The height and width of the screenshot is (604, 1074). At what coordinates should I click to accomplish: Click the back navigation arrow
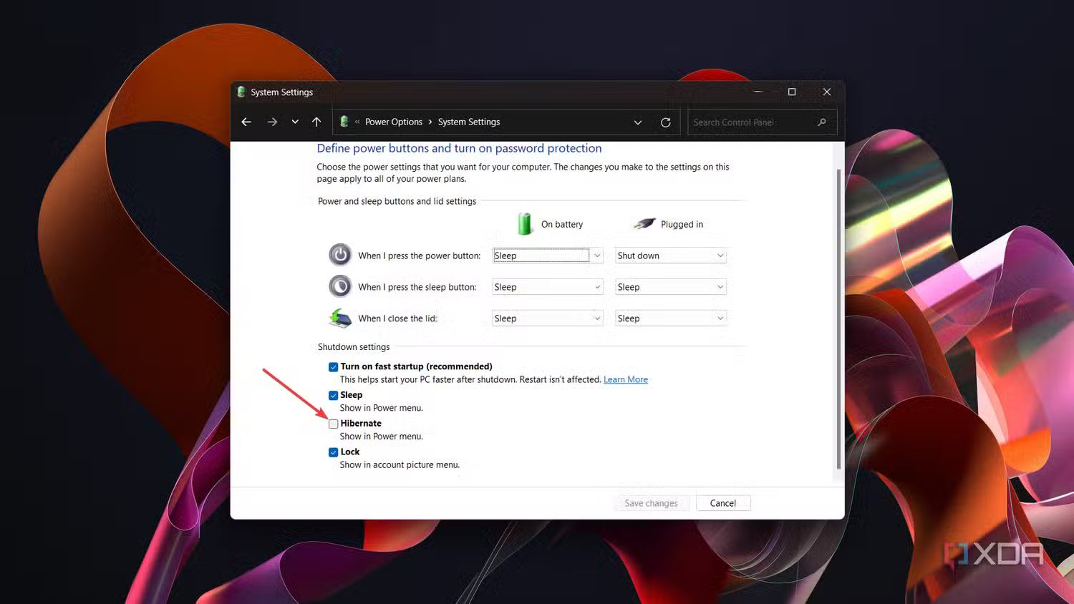pyautogui.click(x=246, y=122)
